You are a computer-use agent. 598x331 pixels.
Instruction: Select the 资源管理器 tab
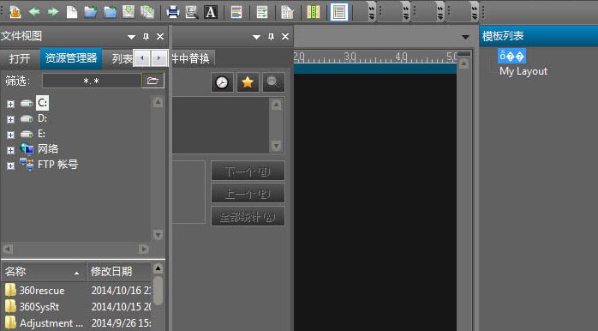pos(71,58)
